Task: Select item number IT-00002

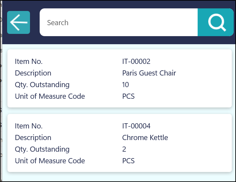Action: tap(136, 61)
